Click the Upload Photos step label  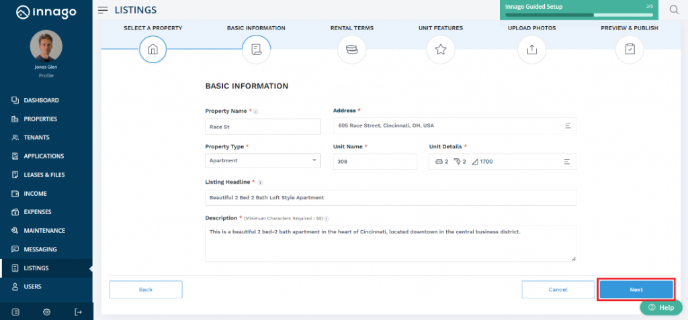[x=532, y=28]
